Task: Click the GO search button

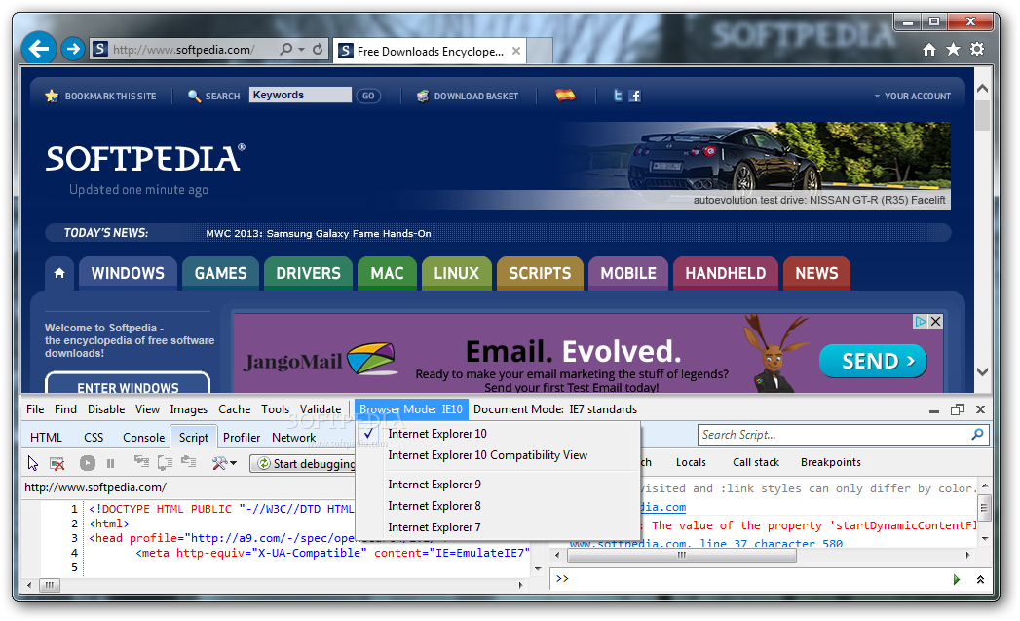Action: [368, 96]
